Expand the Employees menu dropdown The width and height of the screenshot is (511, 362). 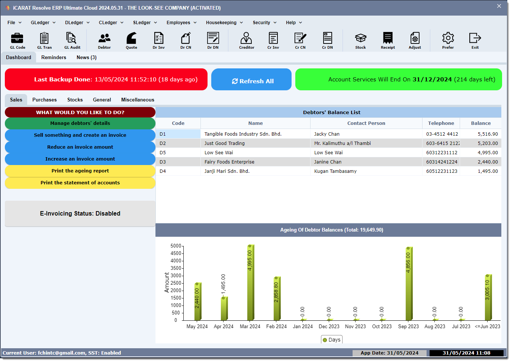click(181, 23)
